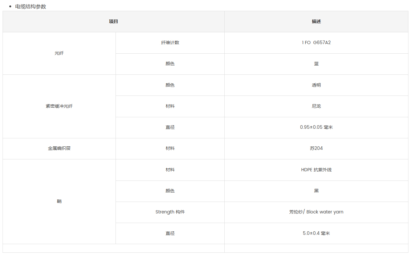Image resolution: width=411 pixels, height=254 pixels.
Task: Select the 紧密缓冲光纤 cell
Action: coord(59,106)
